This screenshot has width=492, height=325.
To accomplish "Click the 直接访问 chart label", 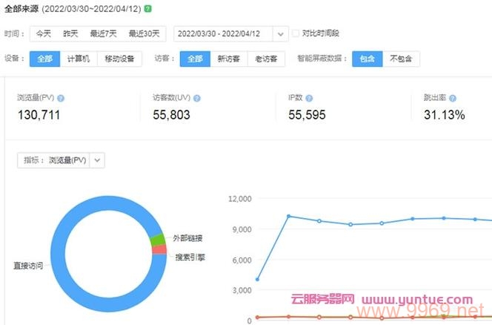I will tap(28, 266).
